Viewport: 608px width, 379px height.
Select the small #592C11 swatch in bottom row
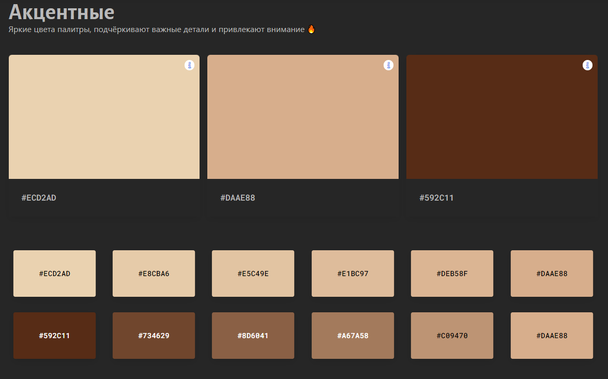point(54,336)
